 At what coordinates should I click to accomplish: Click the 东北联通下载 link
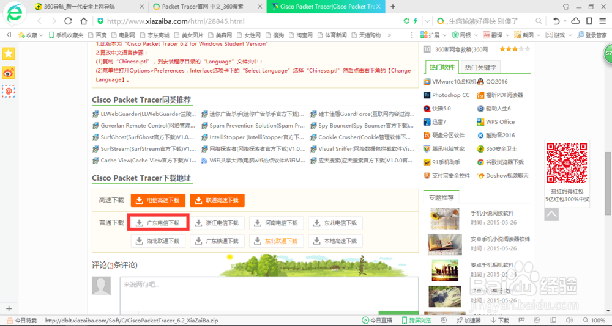pyautogui.click(x=281, y=241)
